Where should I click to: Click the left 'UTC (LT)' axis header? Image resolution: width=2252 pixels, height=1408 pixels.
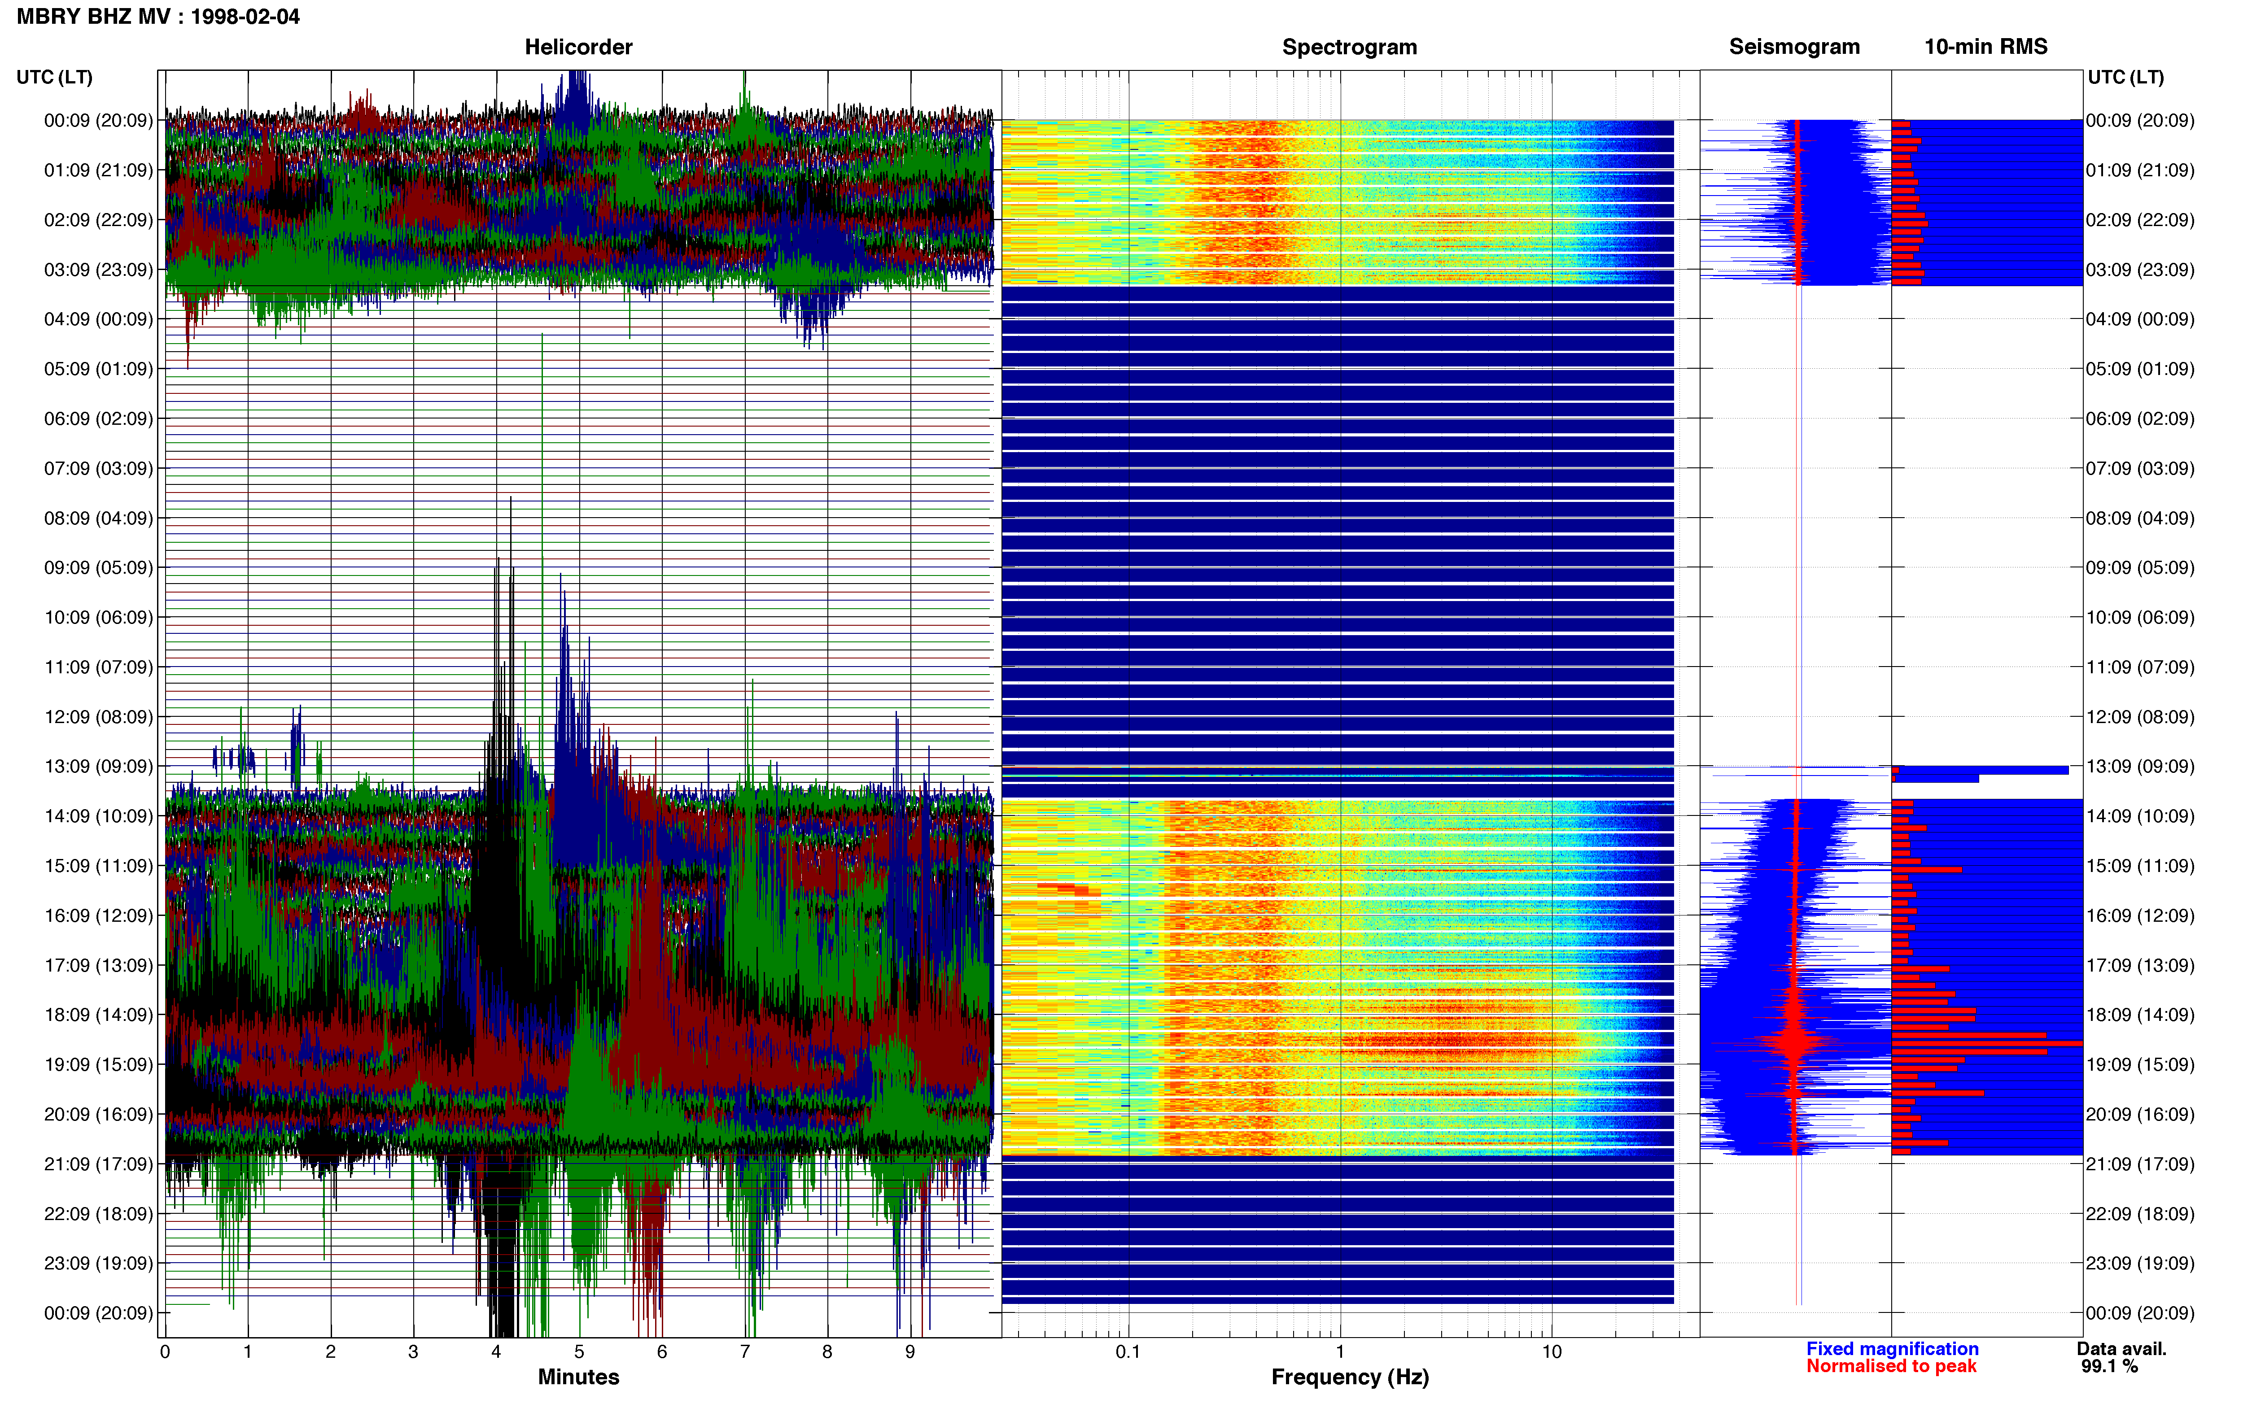click(x=55, y=77)
